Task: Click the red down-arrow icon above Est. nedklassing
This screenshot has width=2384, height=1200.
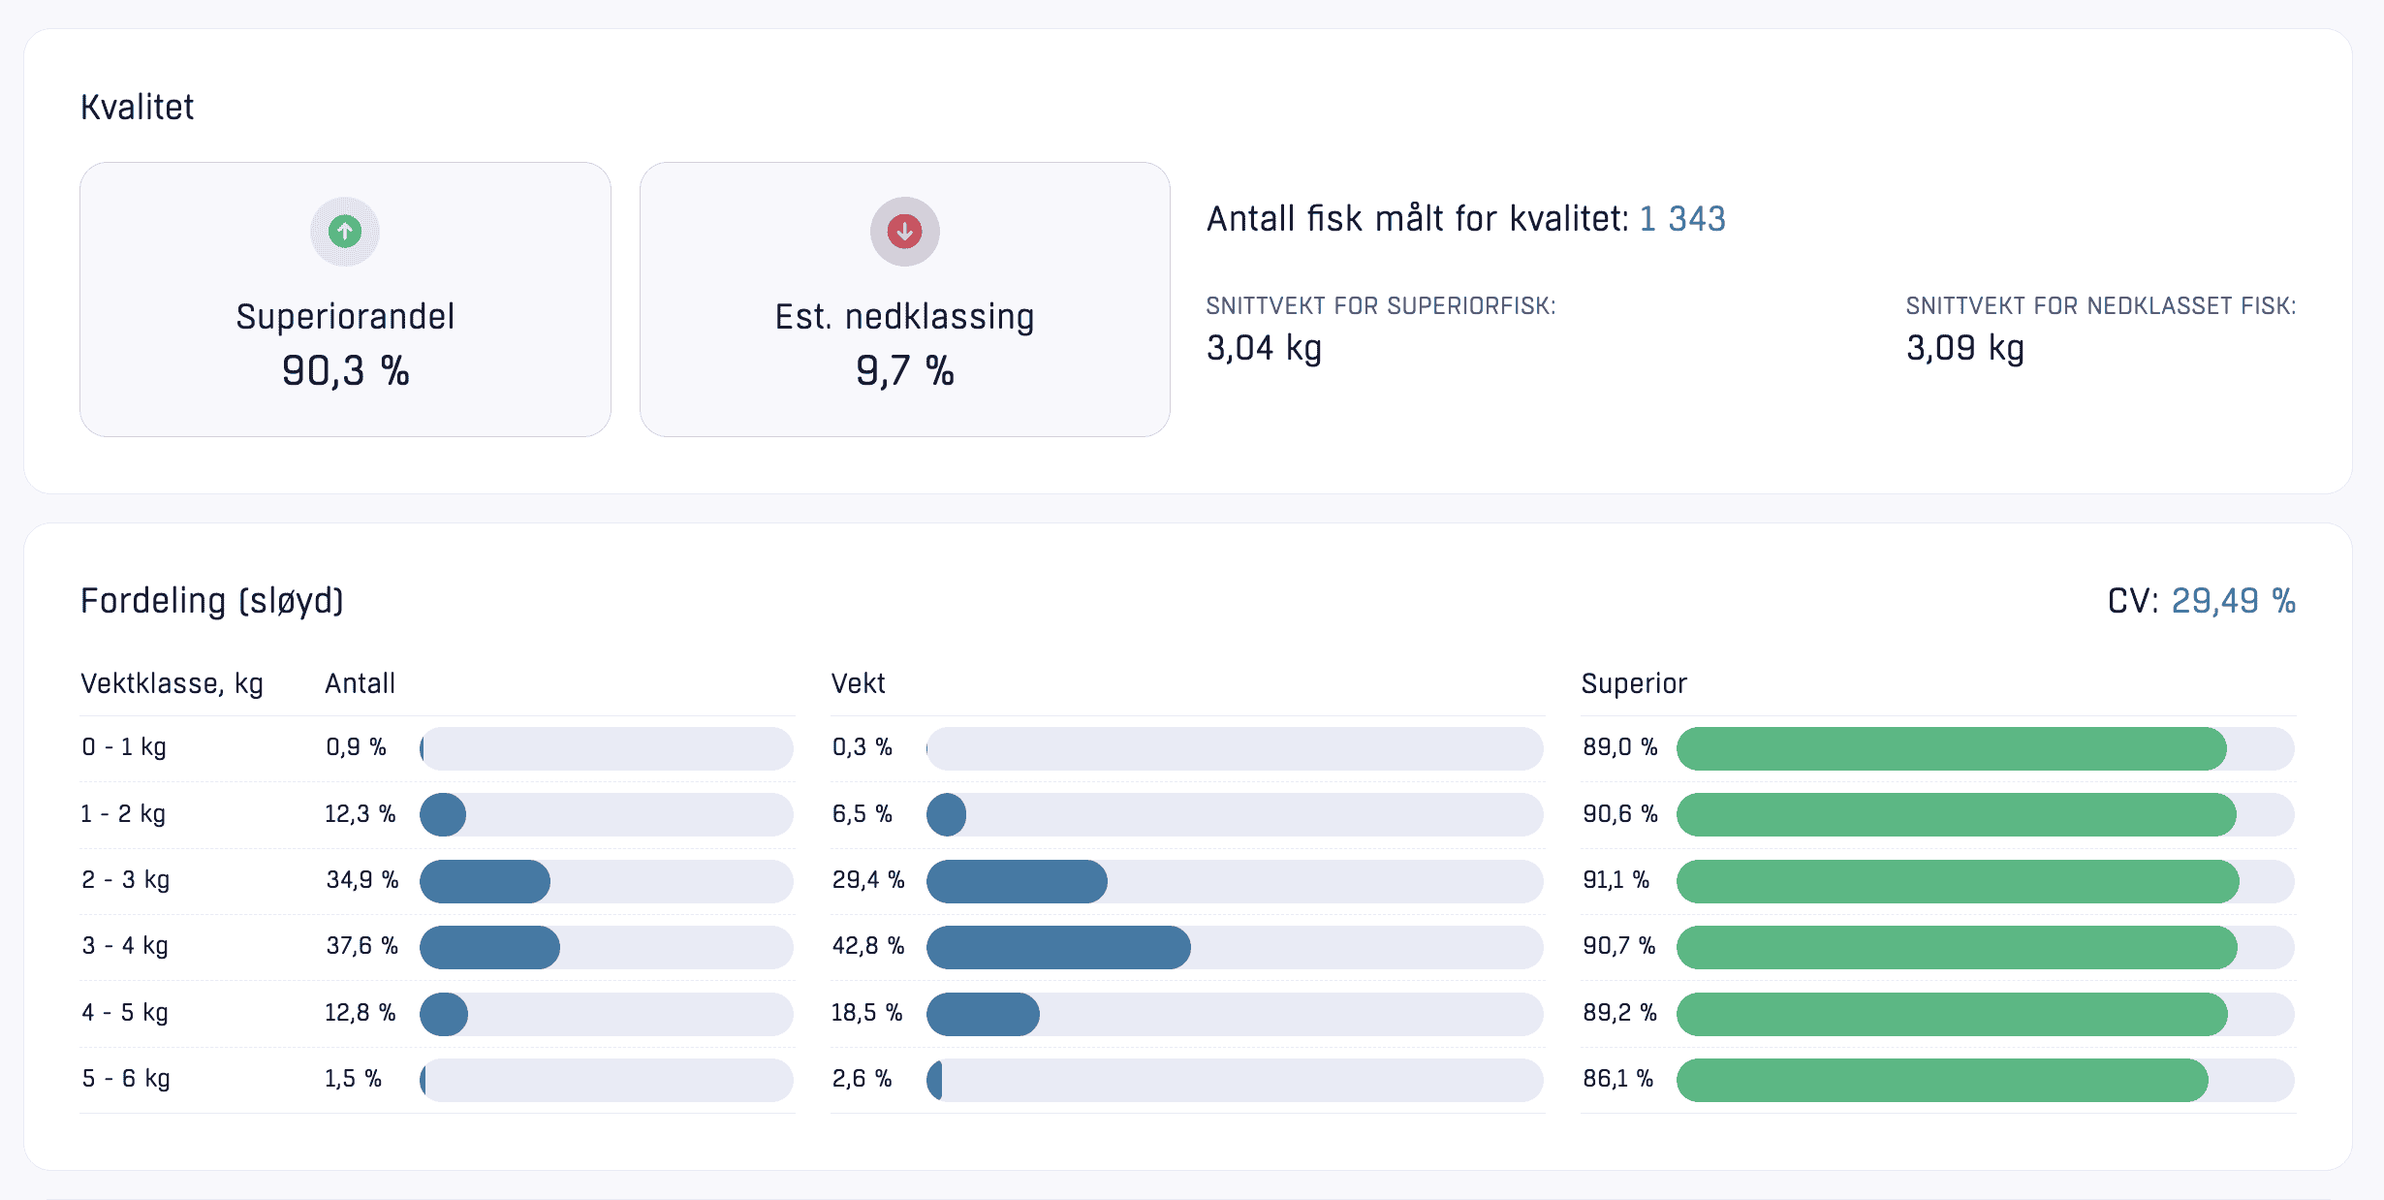Action: coord(904,232)
